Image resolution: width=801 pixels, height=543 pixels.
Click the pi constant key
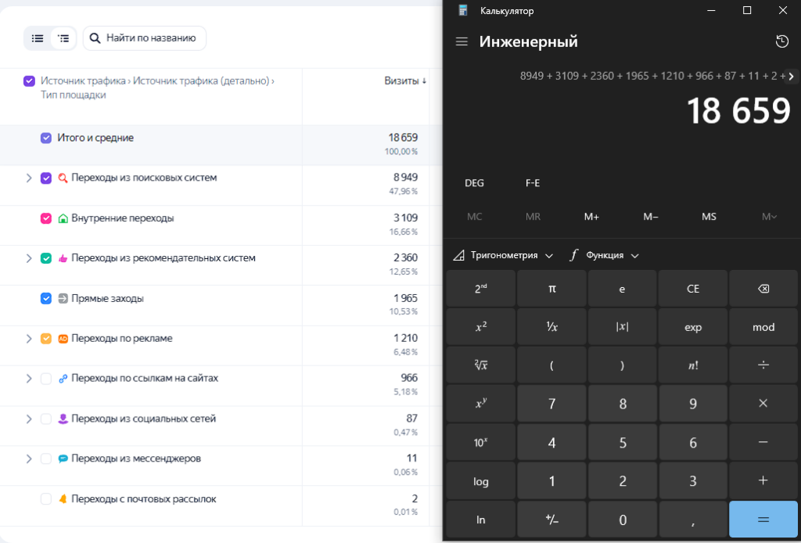(x=551, y=289)
